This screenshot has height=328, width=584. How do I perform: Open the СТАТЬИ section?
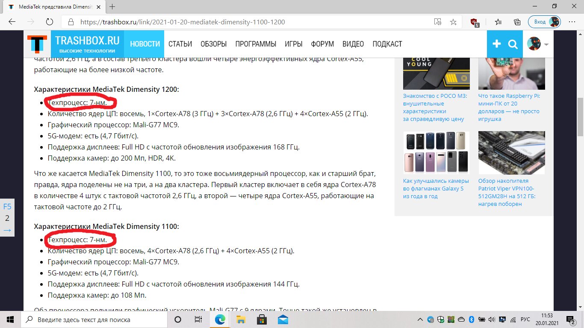[x=180, y=44]
